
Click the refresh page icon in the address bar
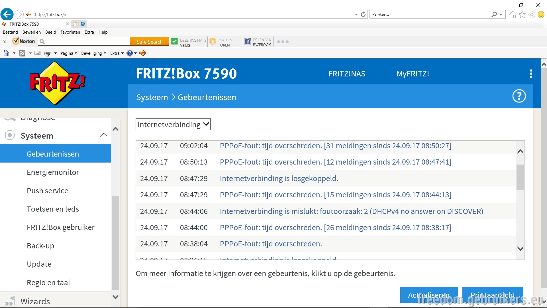click(x=363, y=14)
